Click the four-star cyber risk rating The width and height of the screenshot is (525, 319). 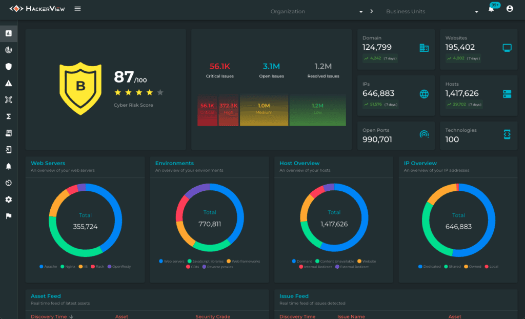(138, 92)
